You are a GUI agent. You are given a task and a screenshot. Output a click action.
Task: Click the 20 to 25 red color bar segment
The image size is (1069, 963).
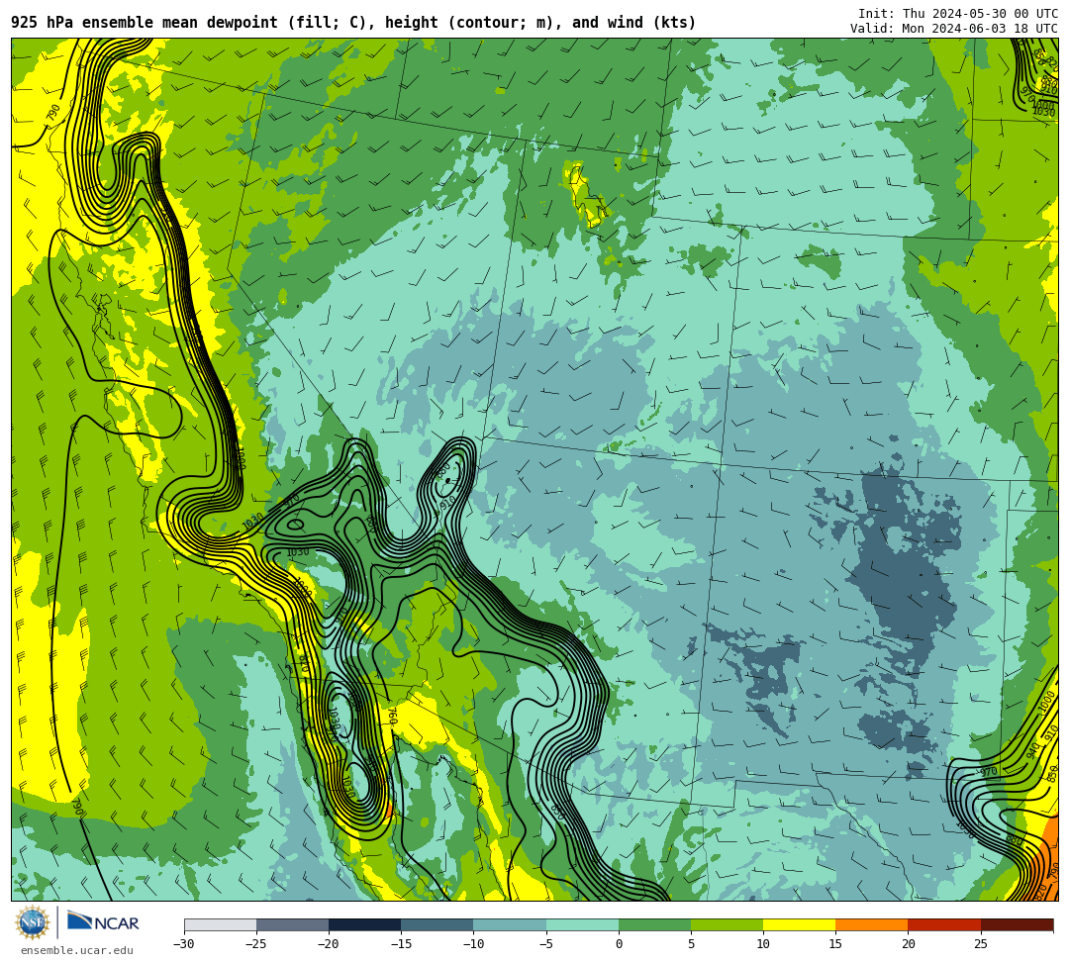[944, 924]
